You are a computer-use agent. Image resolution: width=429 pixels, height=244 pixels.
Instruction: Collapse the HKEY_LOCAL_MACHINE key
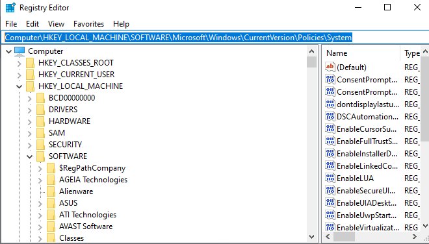[19, 86]
